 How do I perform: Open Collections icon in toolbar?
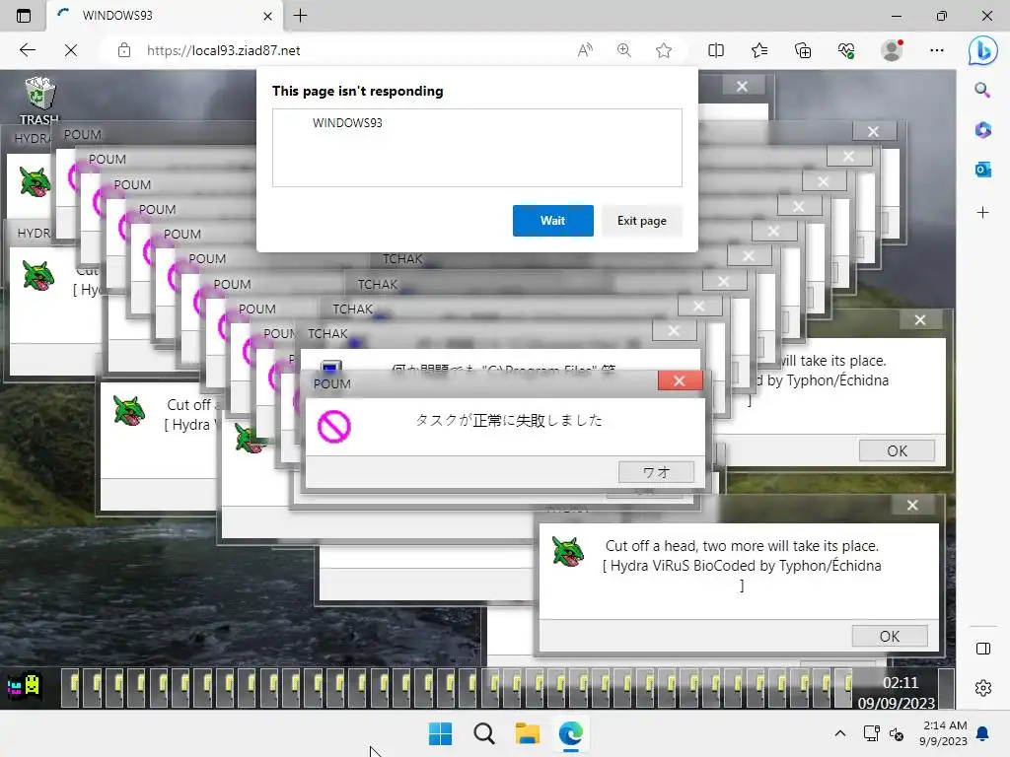pyautogui.click(x=803, y=50)
